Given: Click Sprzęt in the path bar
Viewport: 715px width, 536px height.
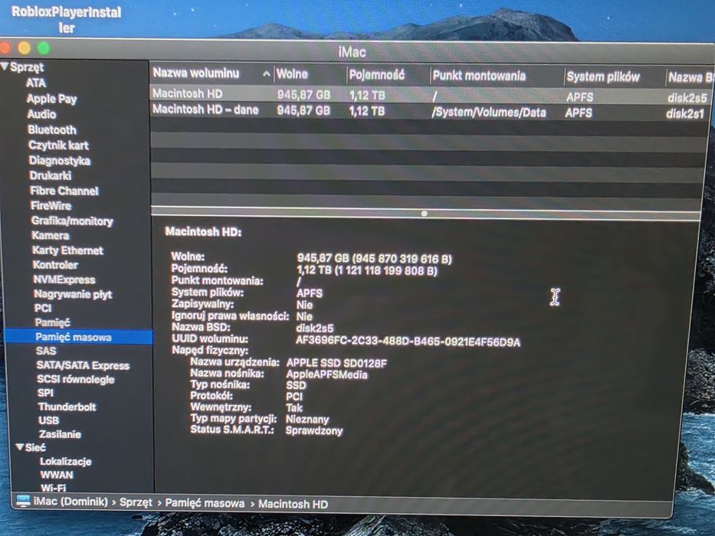Looking at the screenshot, I should tap(136, 503).
